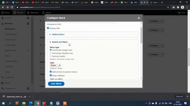Screen dimensions: 190x106
Task: Dismiss the downloads bar
Action: coord(187,97)
